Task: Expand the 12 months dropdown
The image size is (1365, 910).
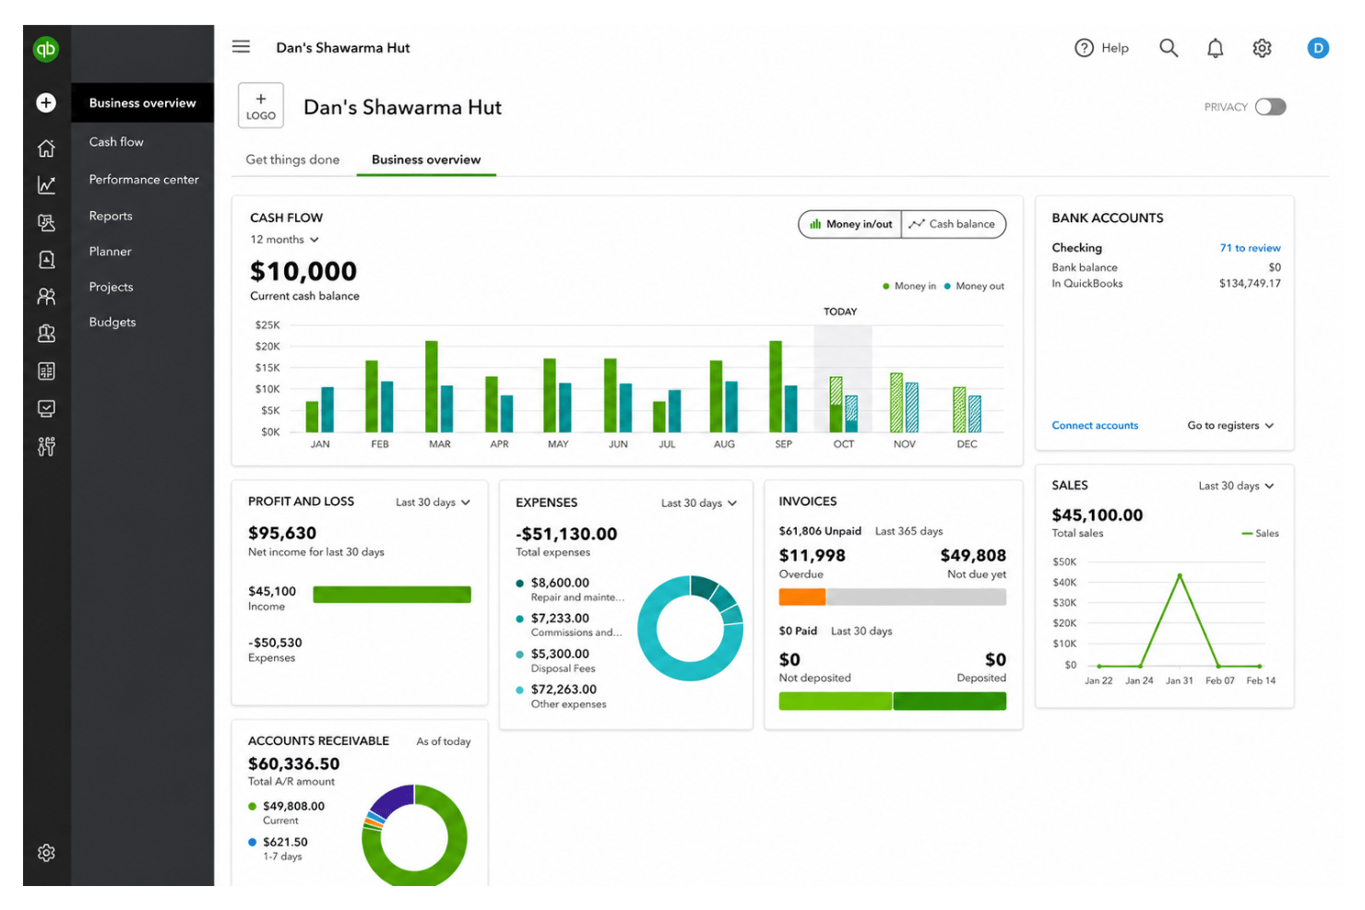Action: point(285,240)
